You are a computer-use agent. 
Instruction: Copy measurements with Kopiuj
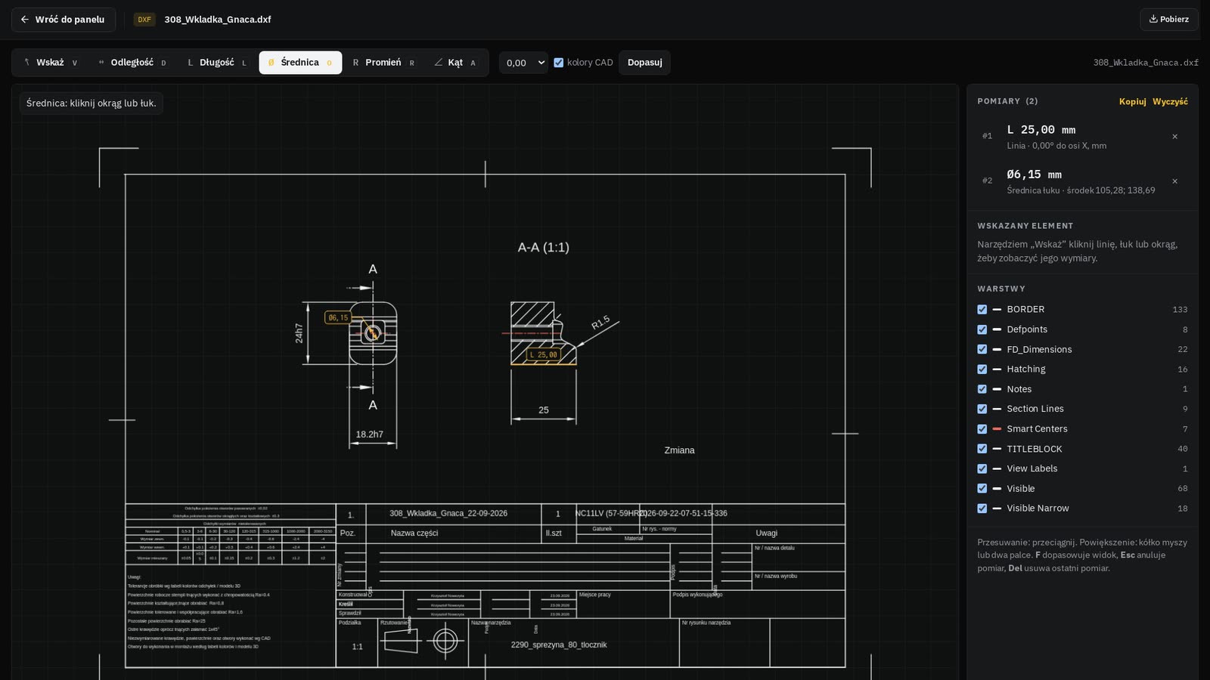pyautogui.click(x=1133, y=102)
